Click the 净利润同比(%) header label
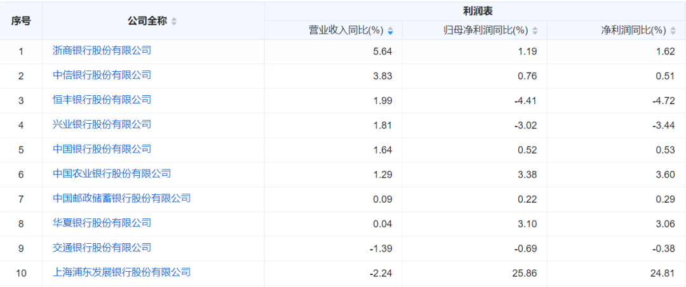The image size is (686, 287). point(634,30)
